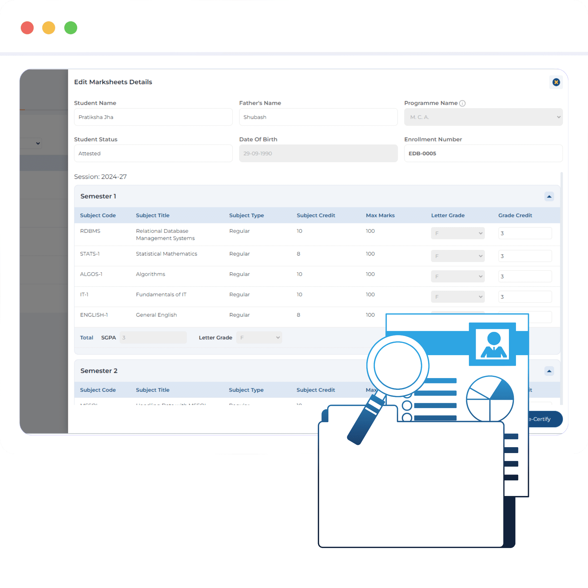
Task: Open the IT-1 Letter Grade dropdown
Action: click(457, 297)
